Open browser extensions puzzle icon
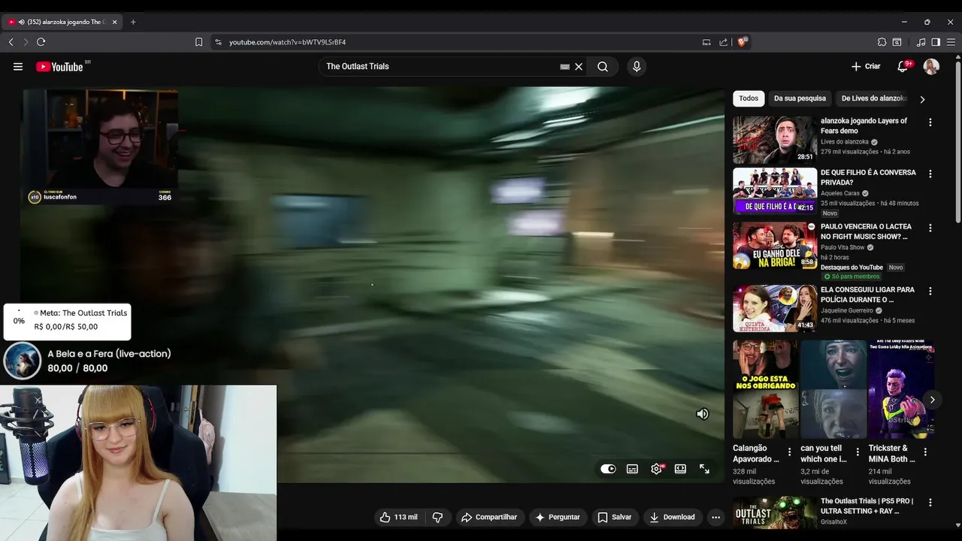Screen dimensions: 962x541 point(882,42)
